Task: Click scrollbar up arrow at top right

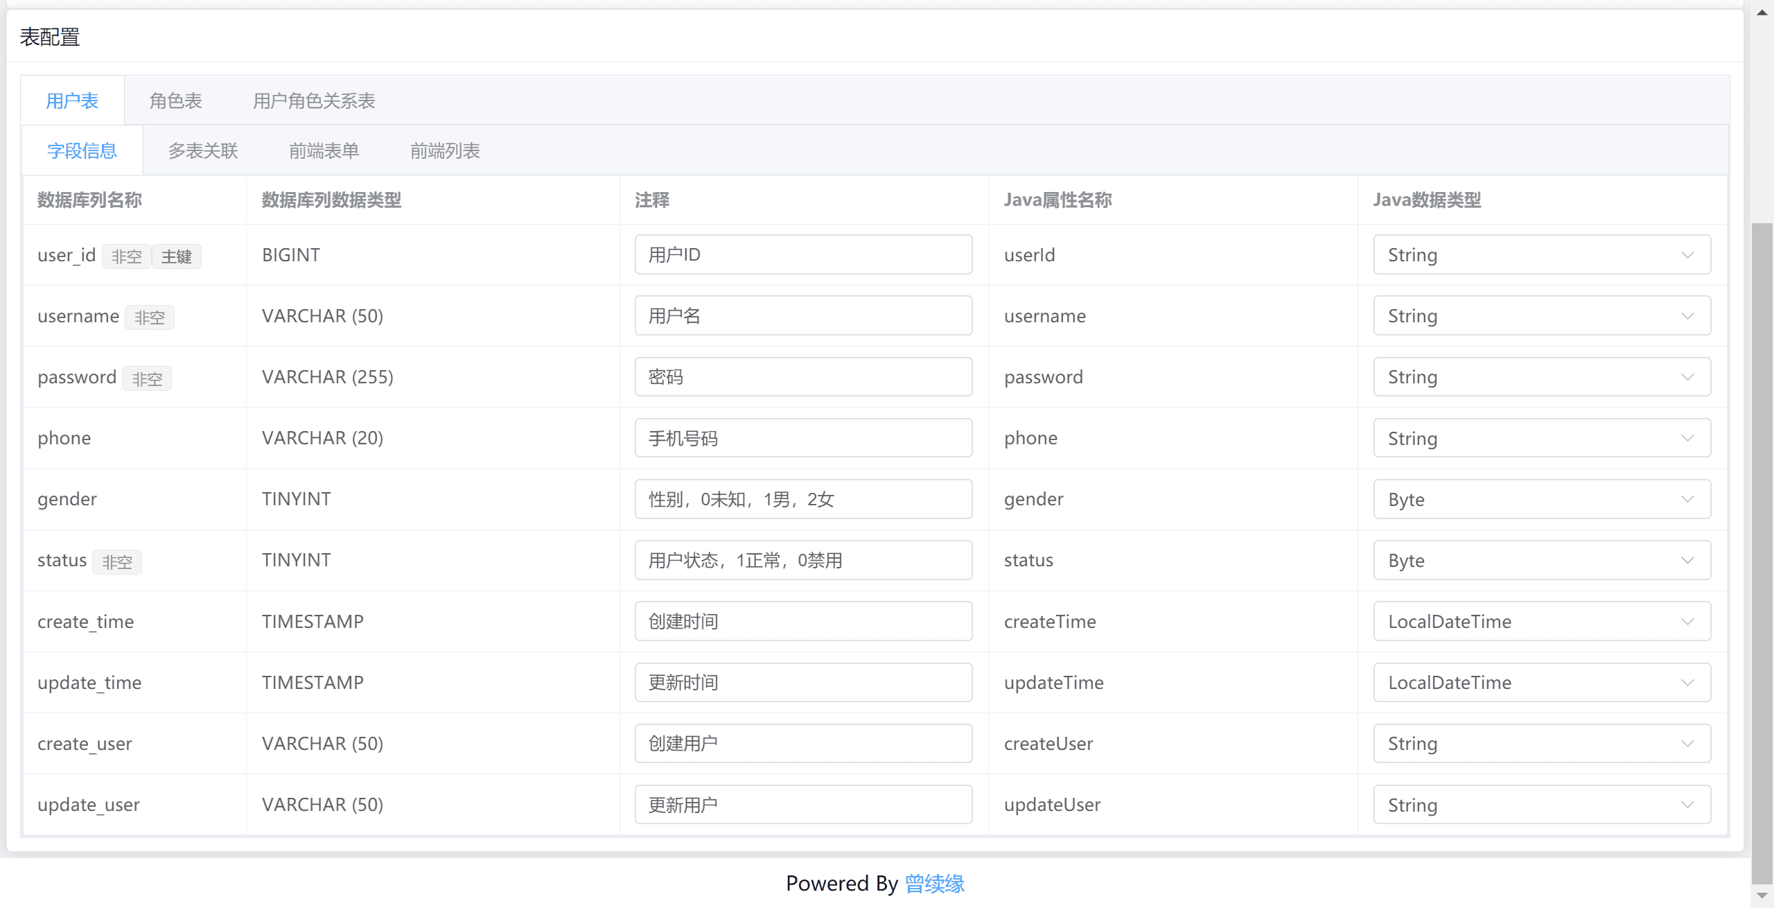Action: click(1762, 12)
